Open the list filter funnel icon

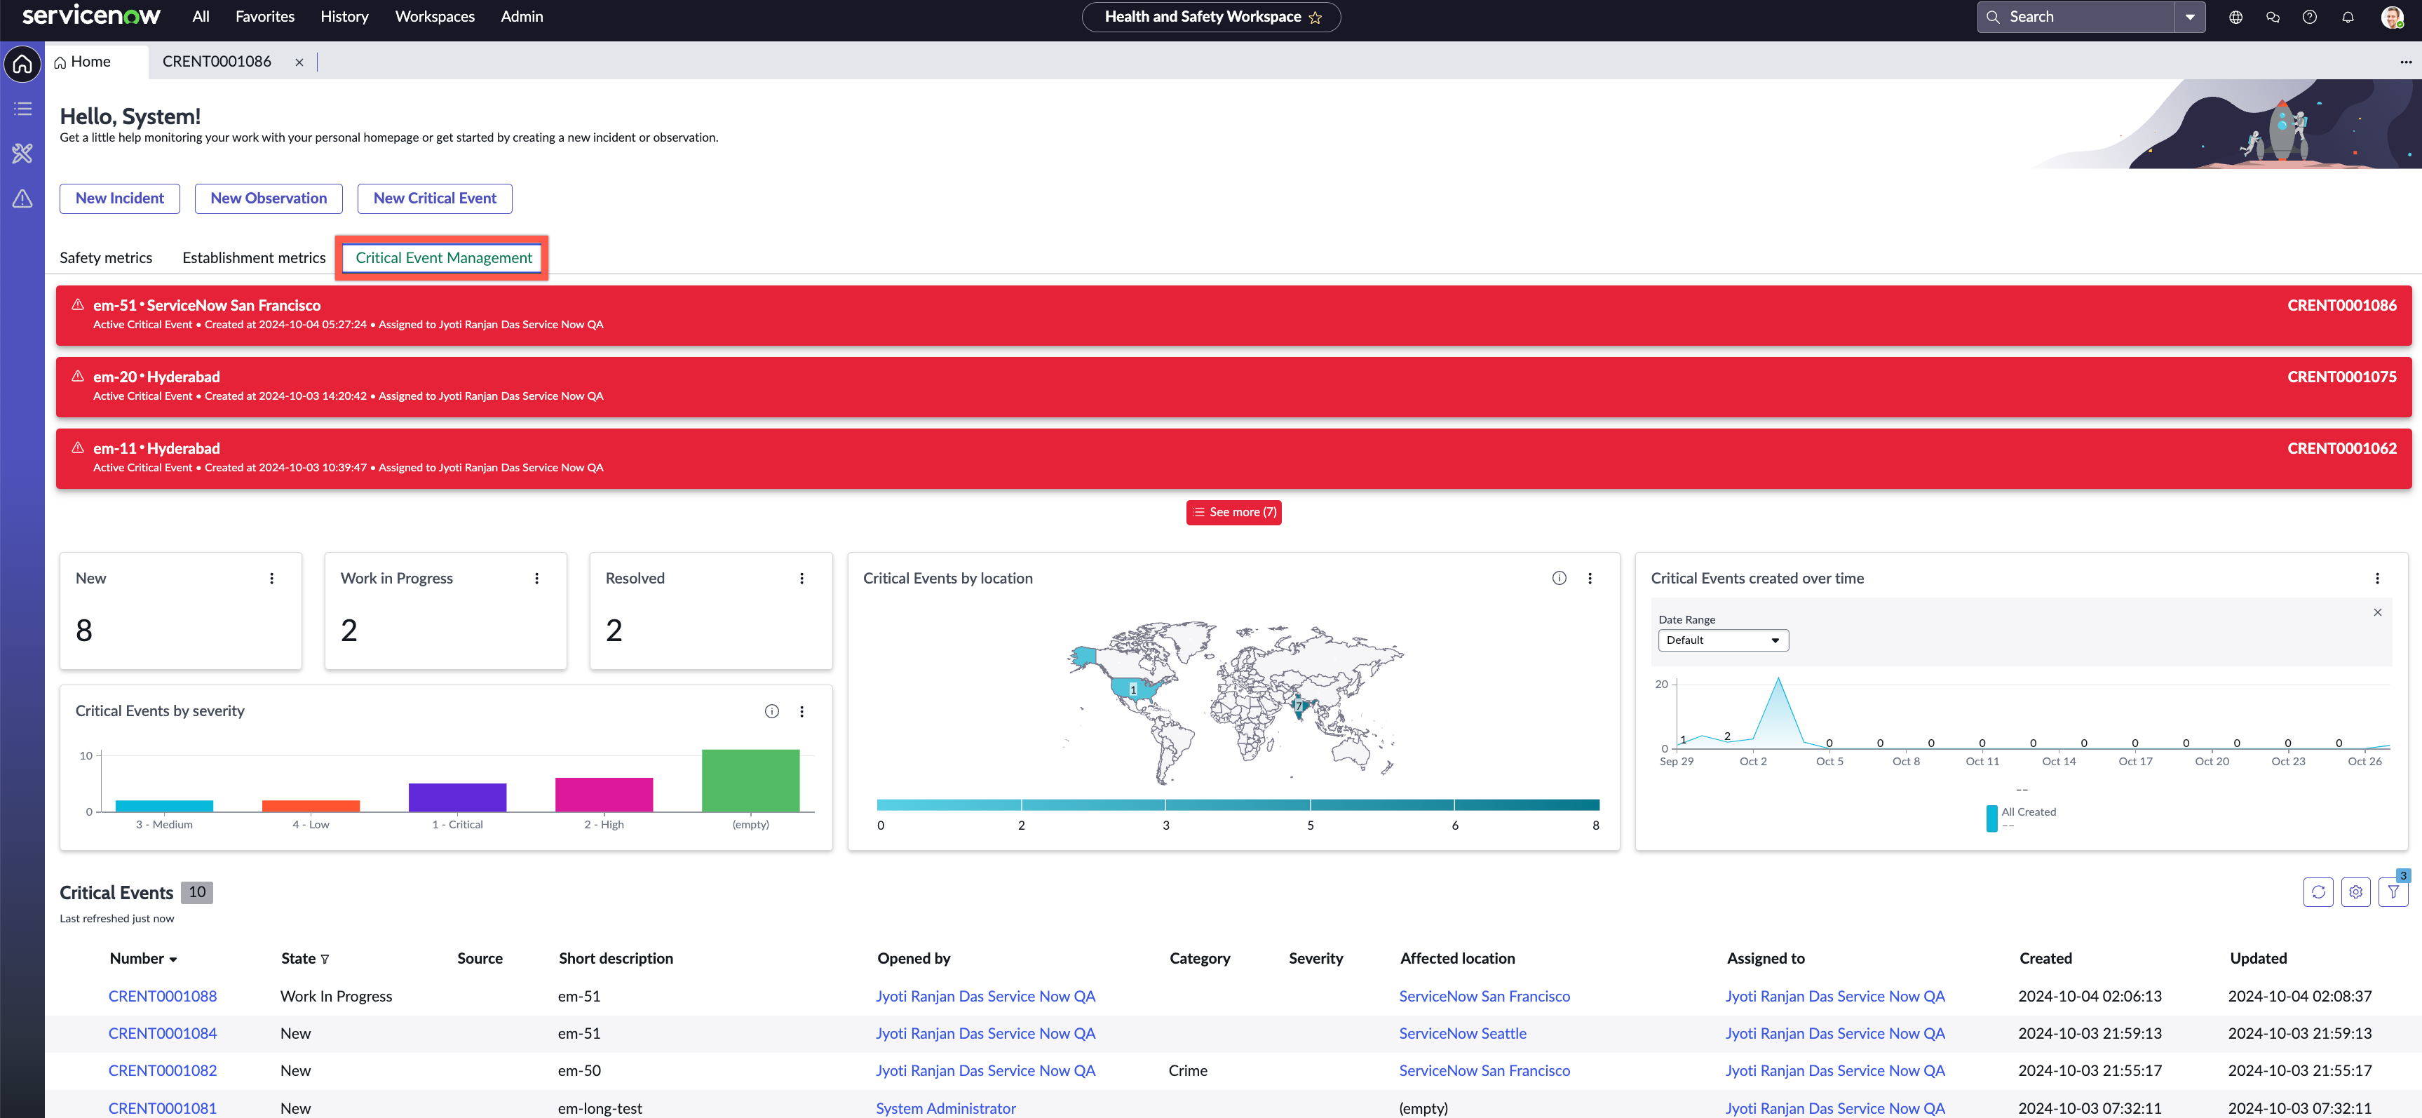2393,891
